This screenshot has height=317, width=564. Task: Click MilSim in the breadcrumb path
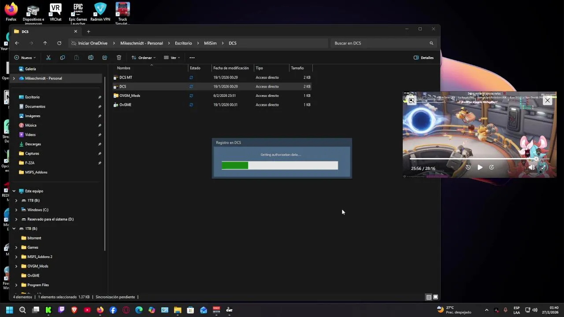(210, 43)
